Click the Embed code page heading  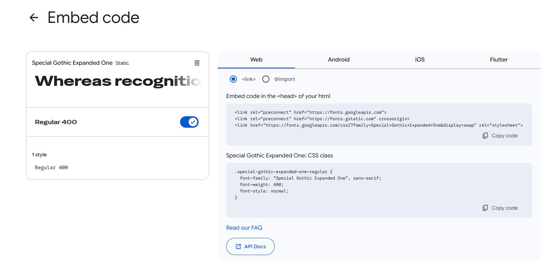(93, 18)
